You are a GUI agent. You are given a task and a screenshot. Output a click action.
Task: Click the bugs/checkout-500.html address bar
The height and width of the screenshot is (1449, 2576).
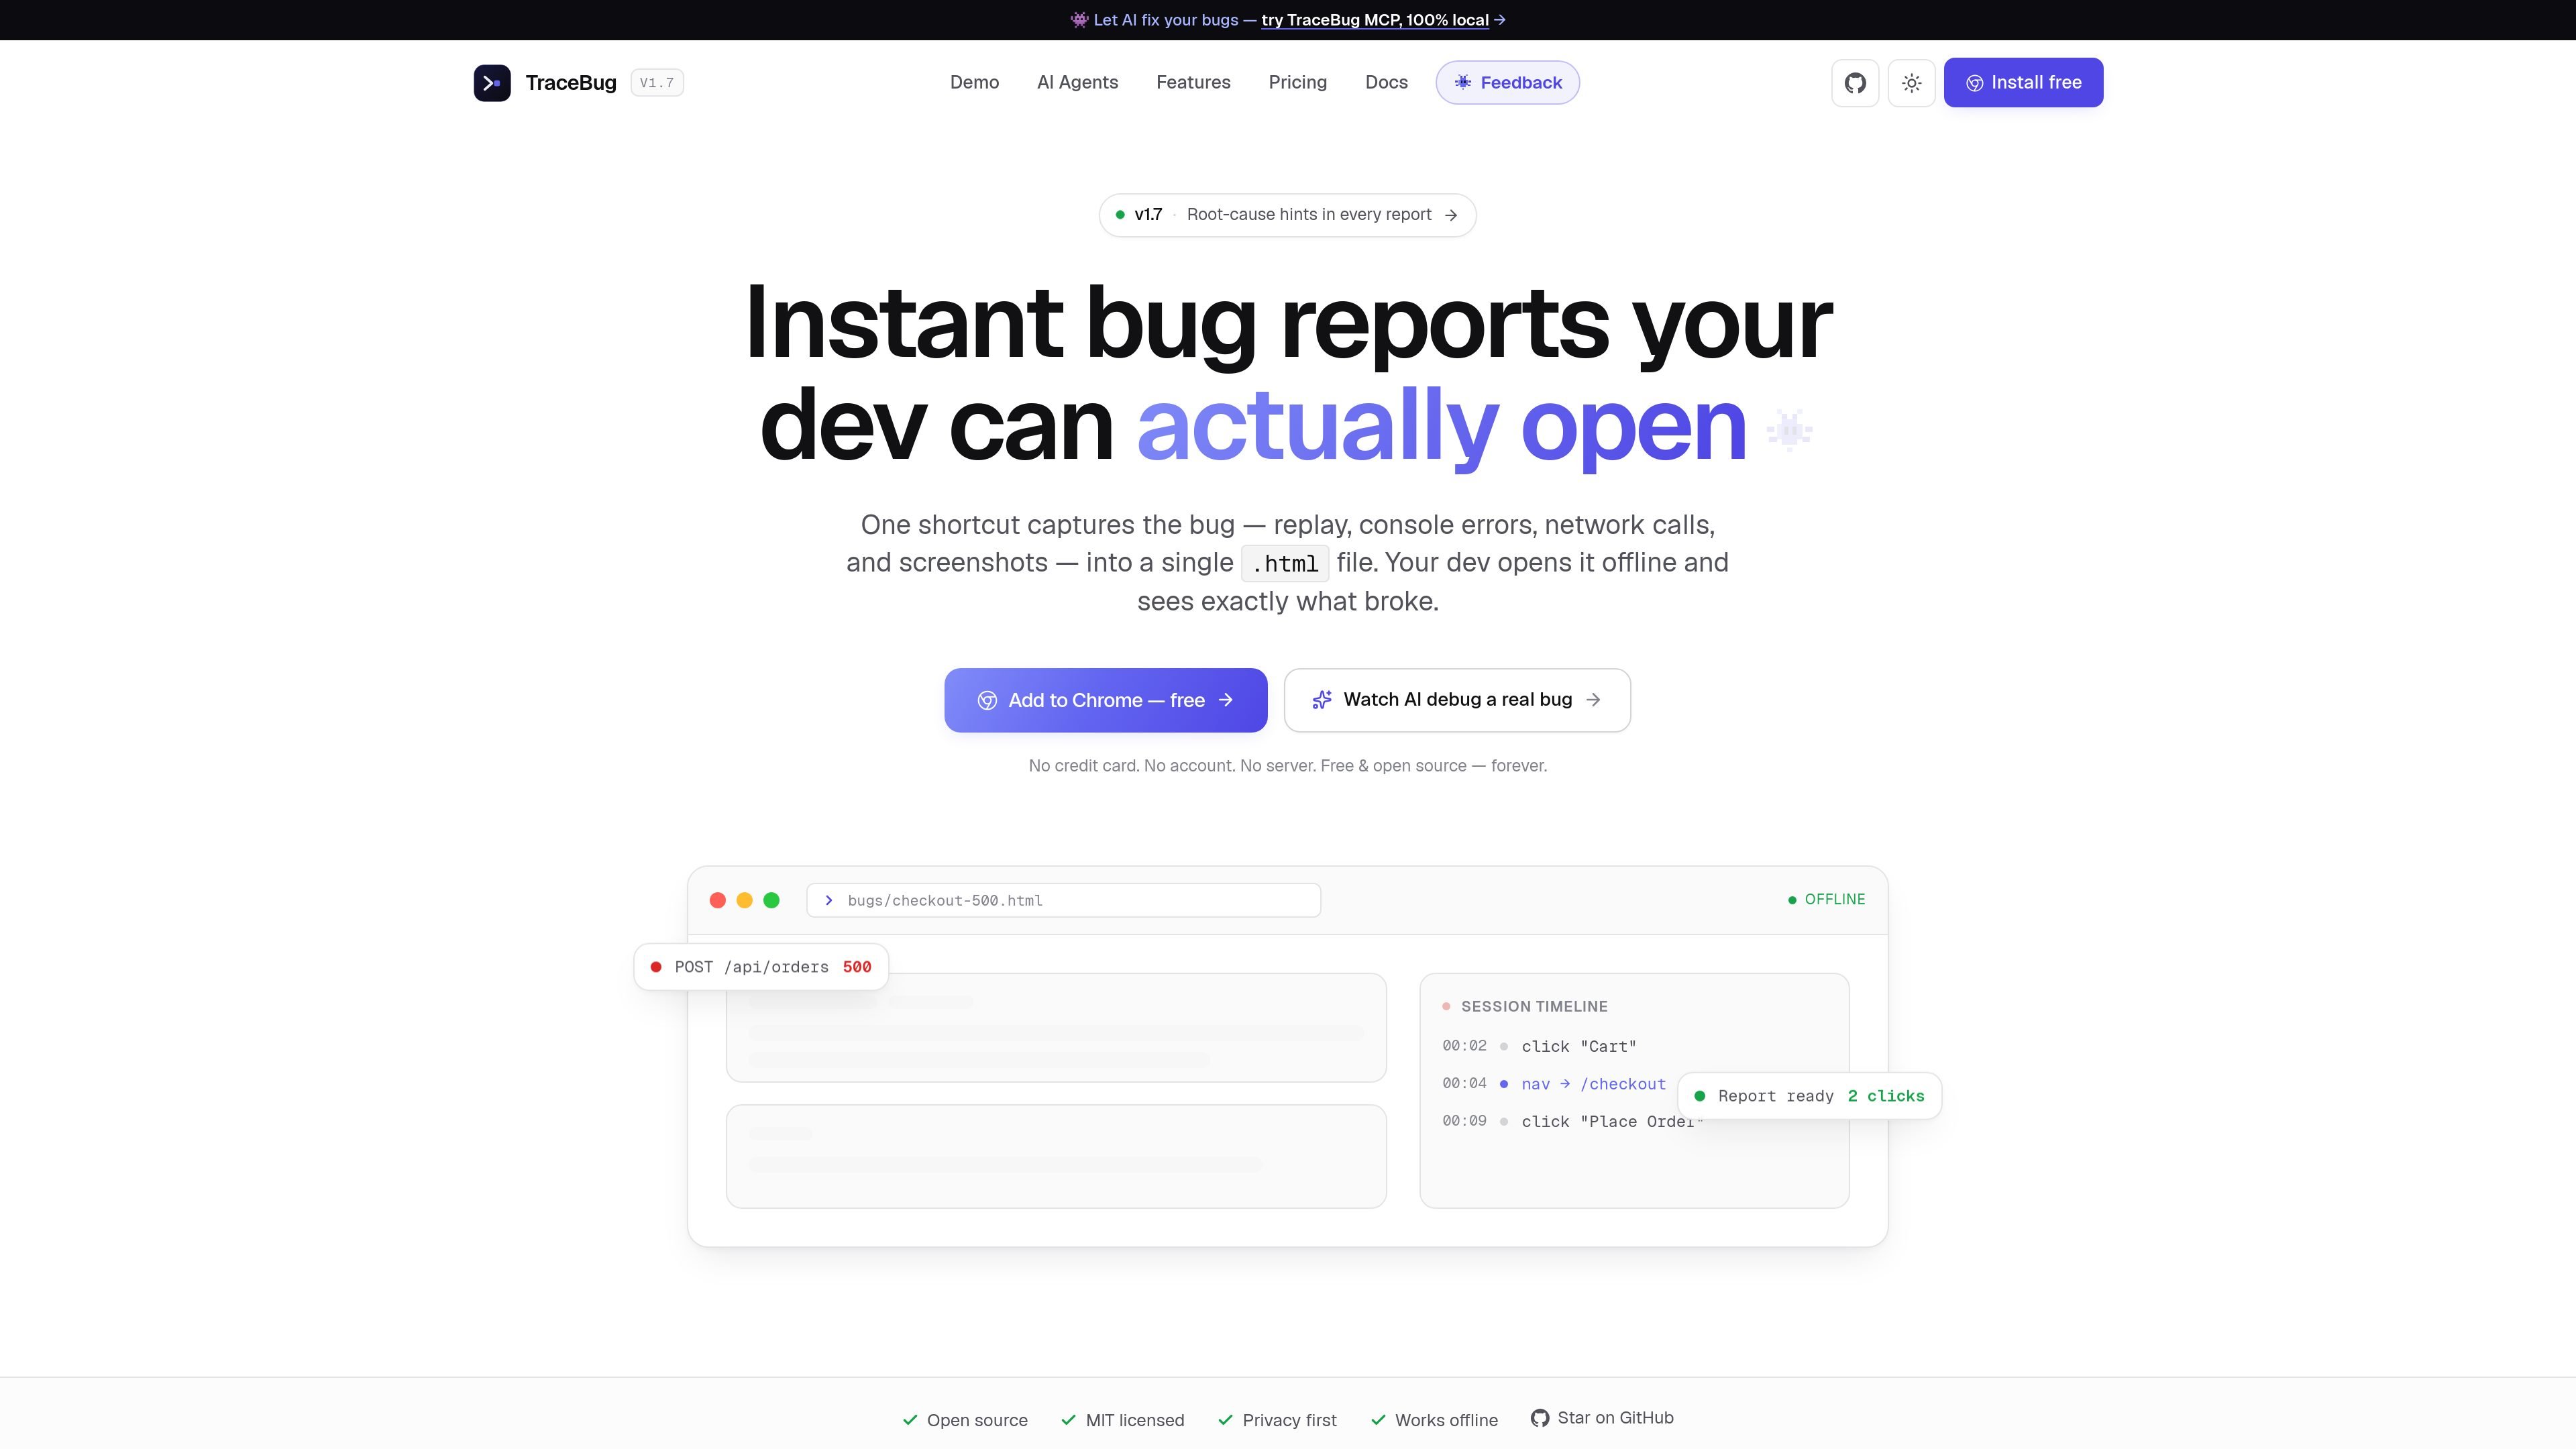[1063, 900]
